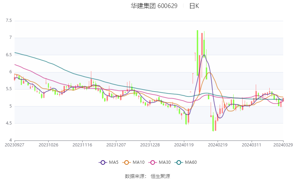Click x-axis date label 20231116
Viewport: 295px width, 179px height.
click(82, 145)
